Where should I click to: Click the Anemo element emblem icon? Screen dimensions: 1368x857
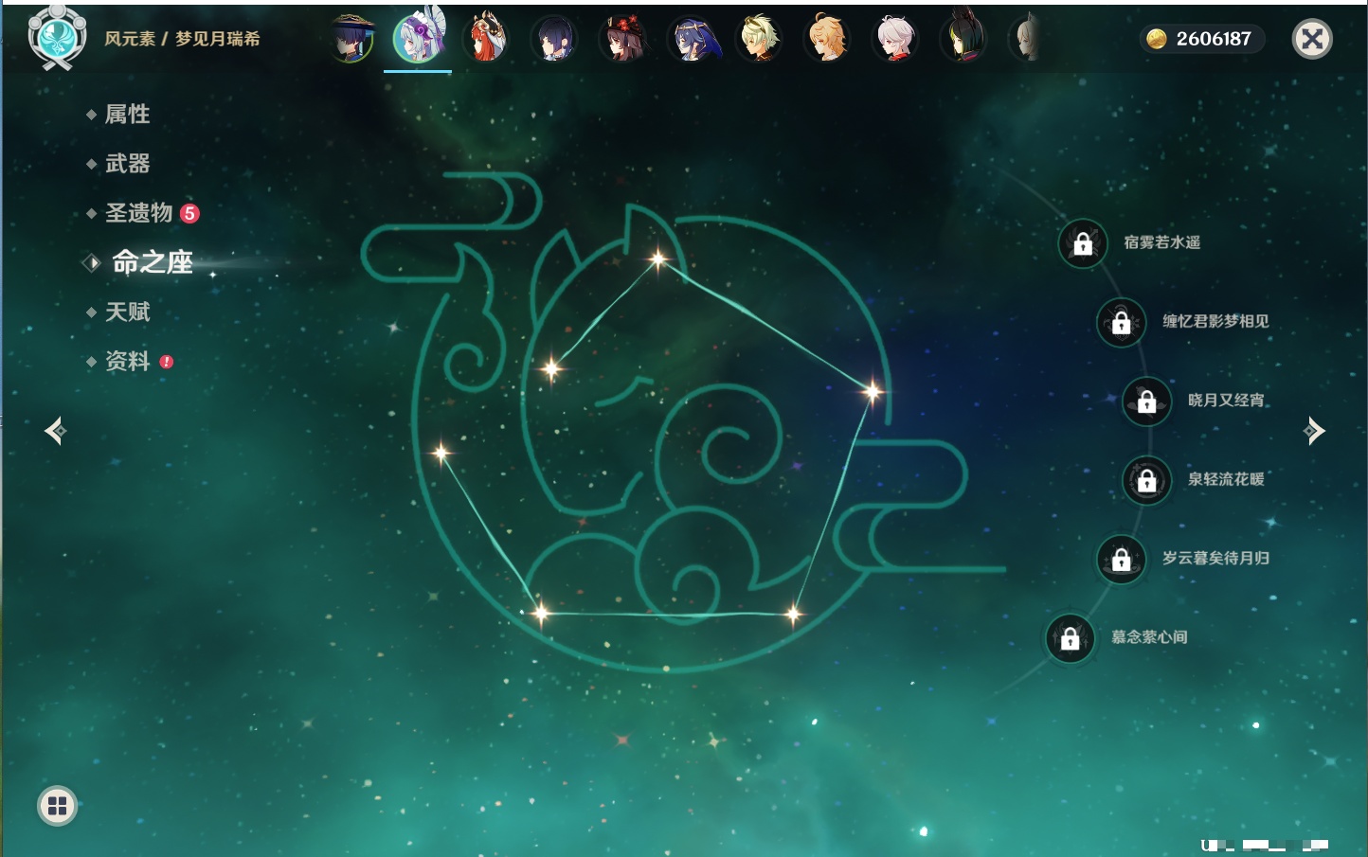click(57, 38)
